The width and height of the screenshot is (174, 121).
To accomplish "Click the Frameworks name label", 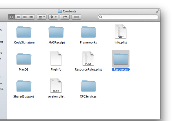I will point(88,43).
